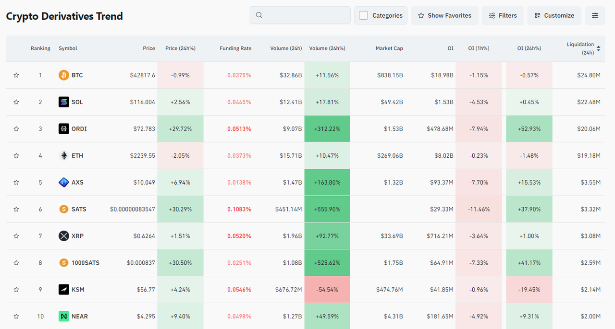This screenshot has width=615, height=329.
Task: Sort by OI (24h%) header
Action: pos(529,48)
